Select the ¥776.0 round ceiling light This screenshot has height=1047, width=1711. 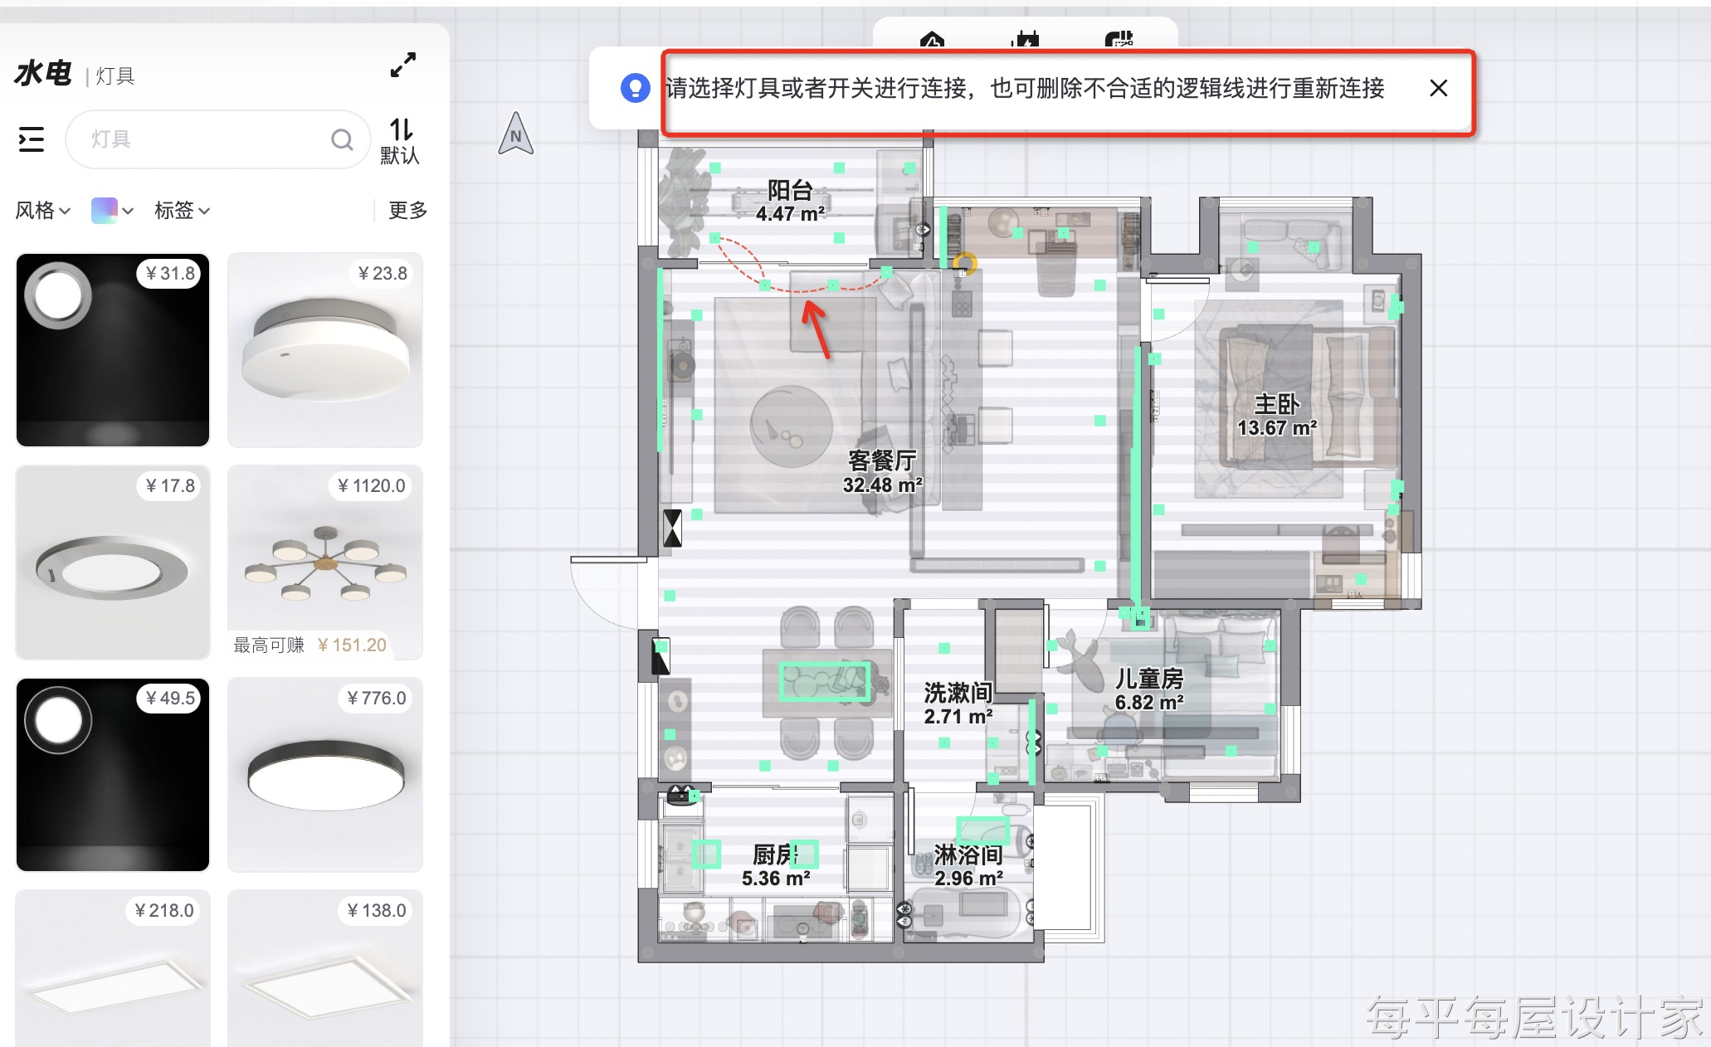coord(325,775)
